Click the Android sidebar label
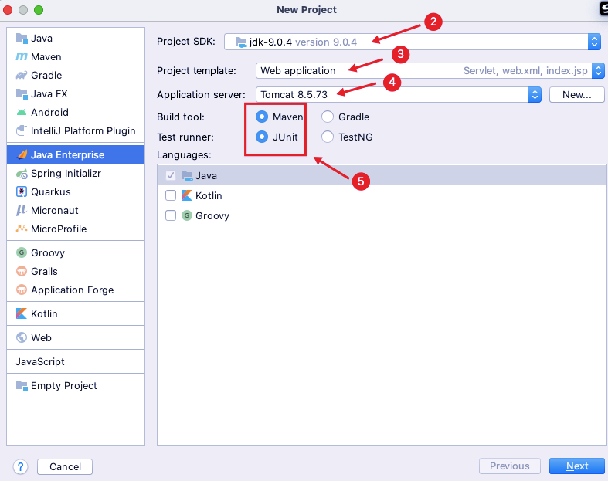 49,113
